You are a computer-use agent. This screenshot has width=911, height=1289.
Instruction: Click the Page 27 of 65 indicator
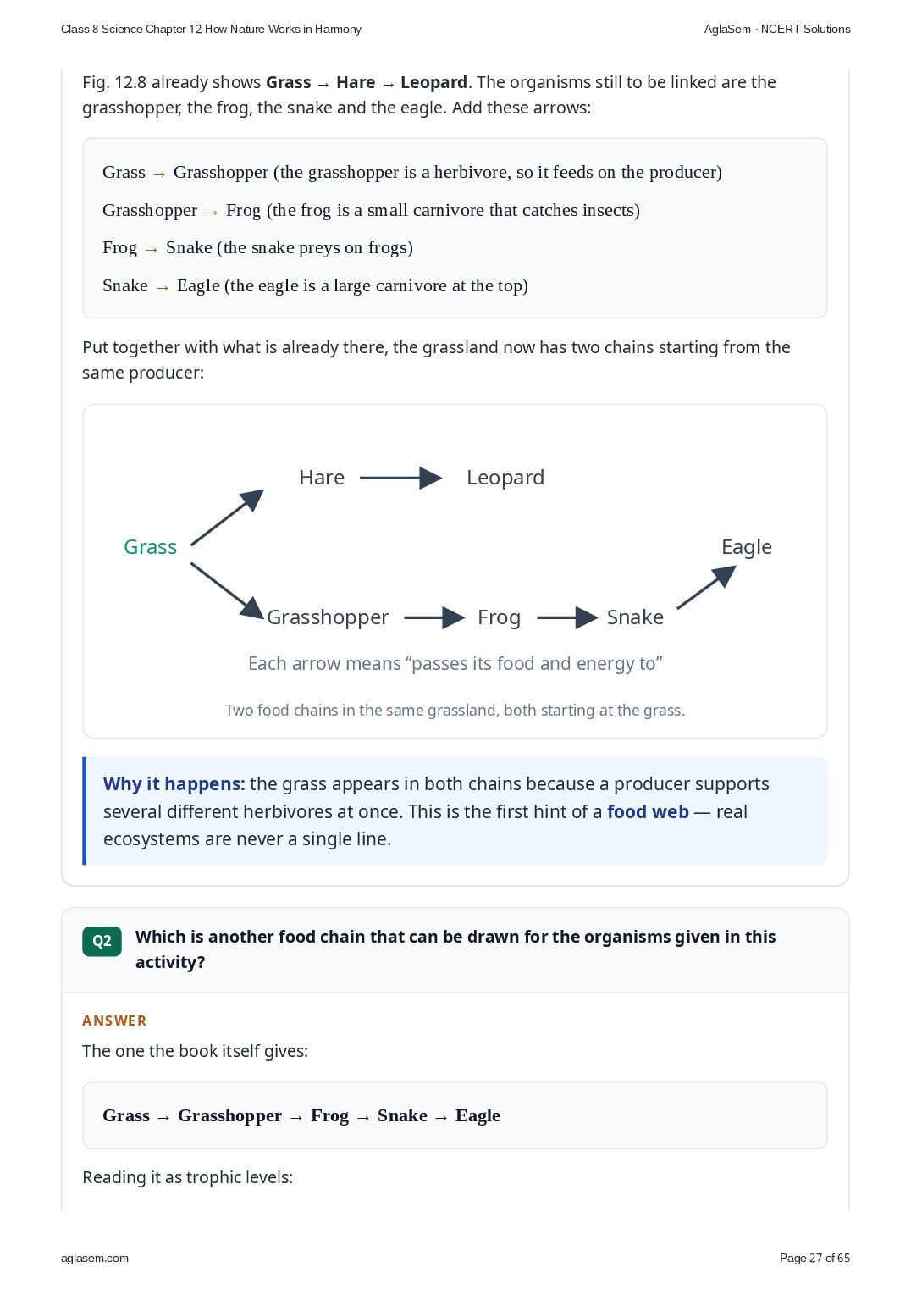pyautogui.click(x=814, y=1258)
